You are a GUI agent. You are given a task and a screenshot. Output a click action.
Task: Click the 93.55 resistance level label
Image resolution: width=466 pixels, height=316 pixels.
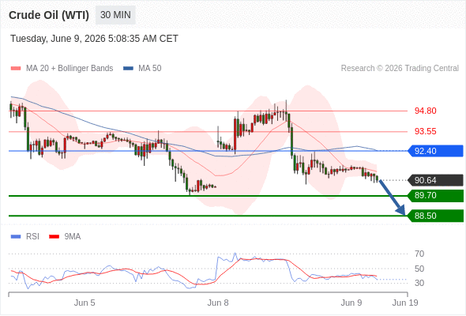(425, 131)
